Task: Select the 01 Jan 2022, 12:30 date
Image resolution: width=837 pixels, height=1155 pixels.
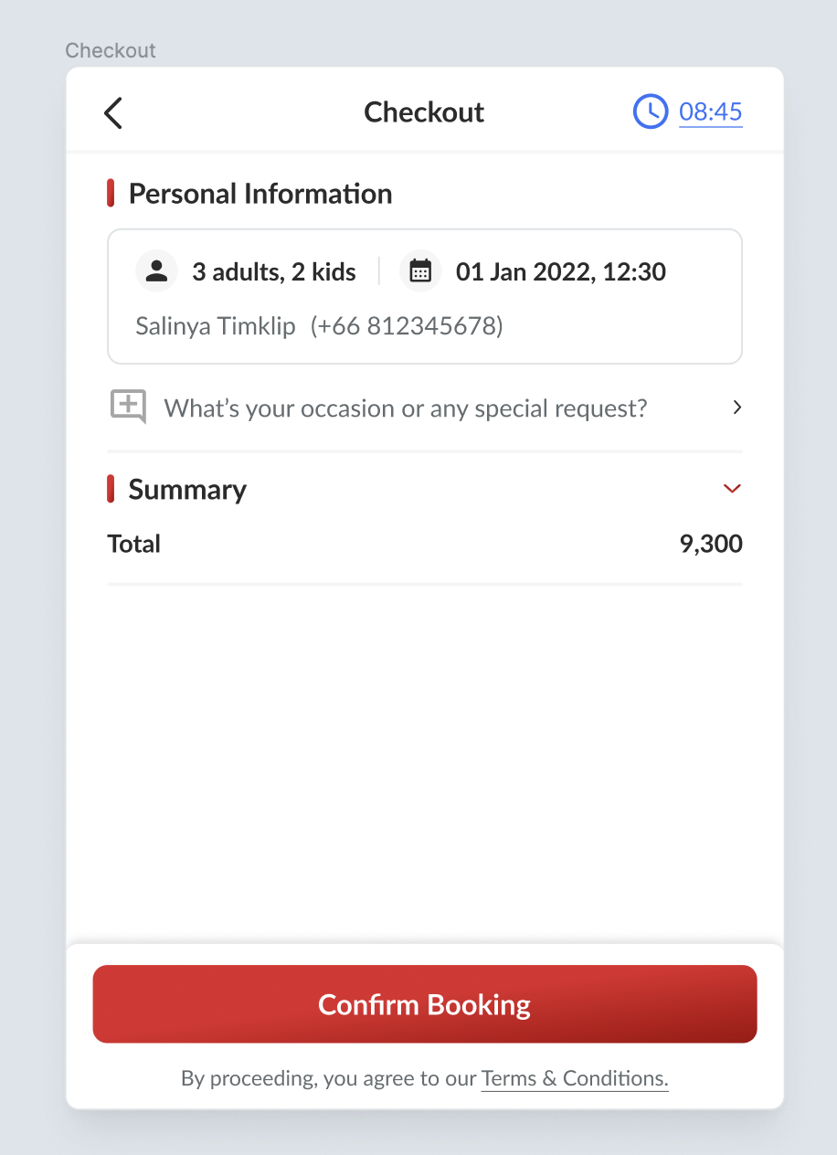Action: (x=560, y=271)
